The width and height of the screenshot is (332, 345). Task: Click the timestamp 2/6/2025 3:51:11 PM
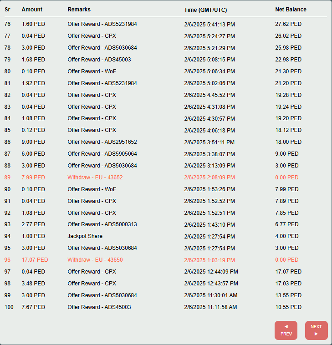coord(209,142)
